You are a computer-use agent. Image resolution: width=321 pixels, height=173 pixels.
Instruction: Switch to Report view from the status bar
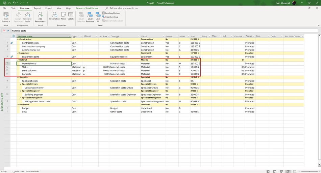295,171
